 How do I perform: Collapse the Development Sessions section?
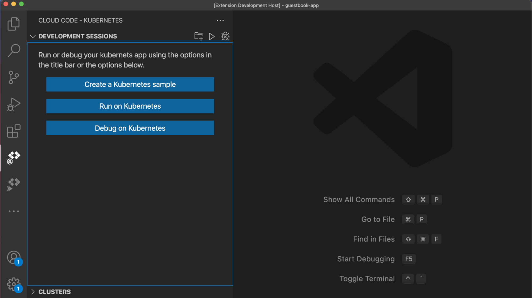click(33, 36)
